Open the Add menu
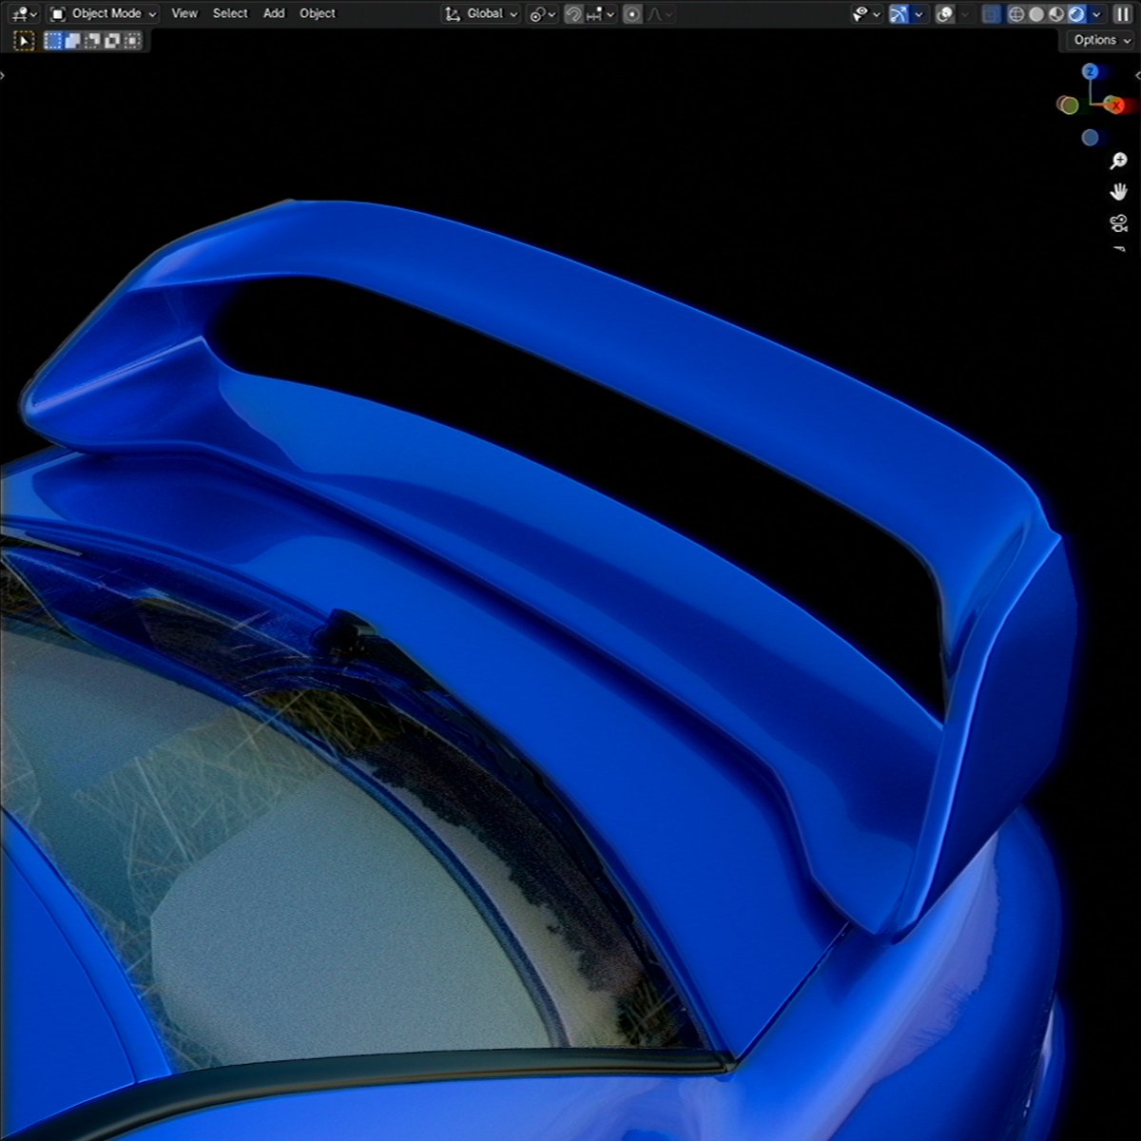1141x1141 pixels. click(274, 13)
